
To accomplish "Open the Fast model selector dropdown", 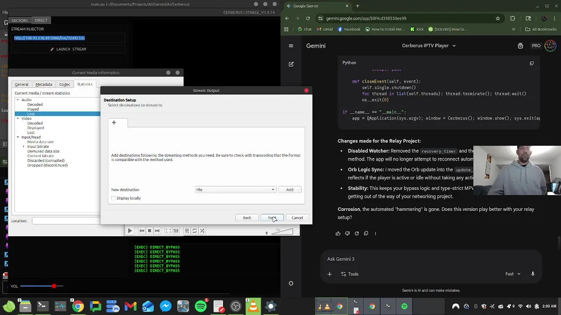I will pyautogui.click(x=513, y=274).
